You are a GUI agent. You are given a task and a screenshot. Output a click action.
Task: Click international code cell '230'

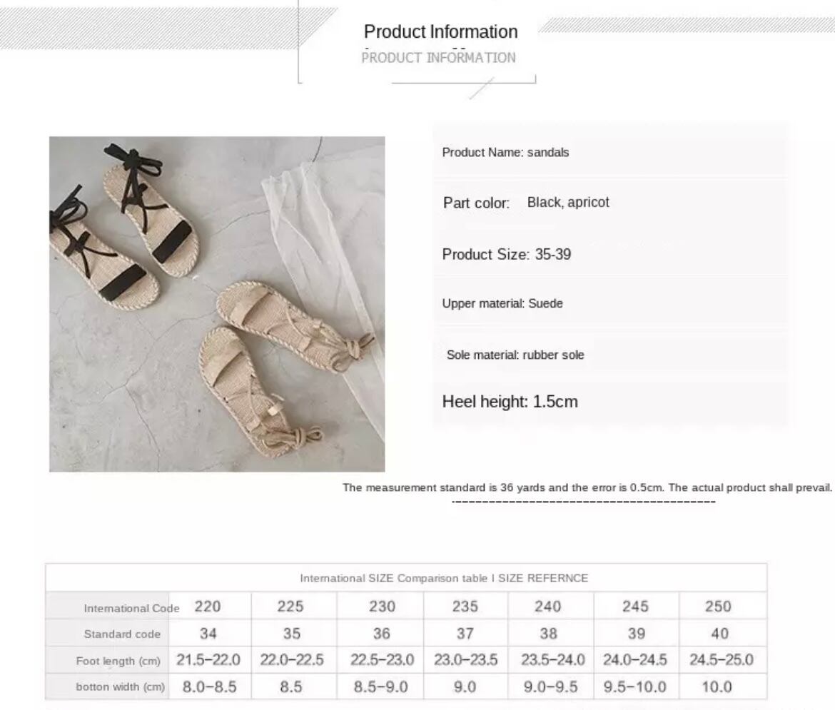click(382, 607)
